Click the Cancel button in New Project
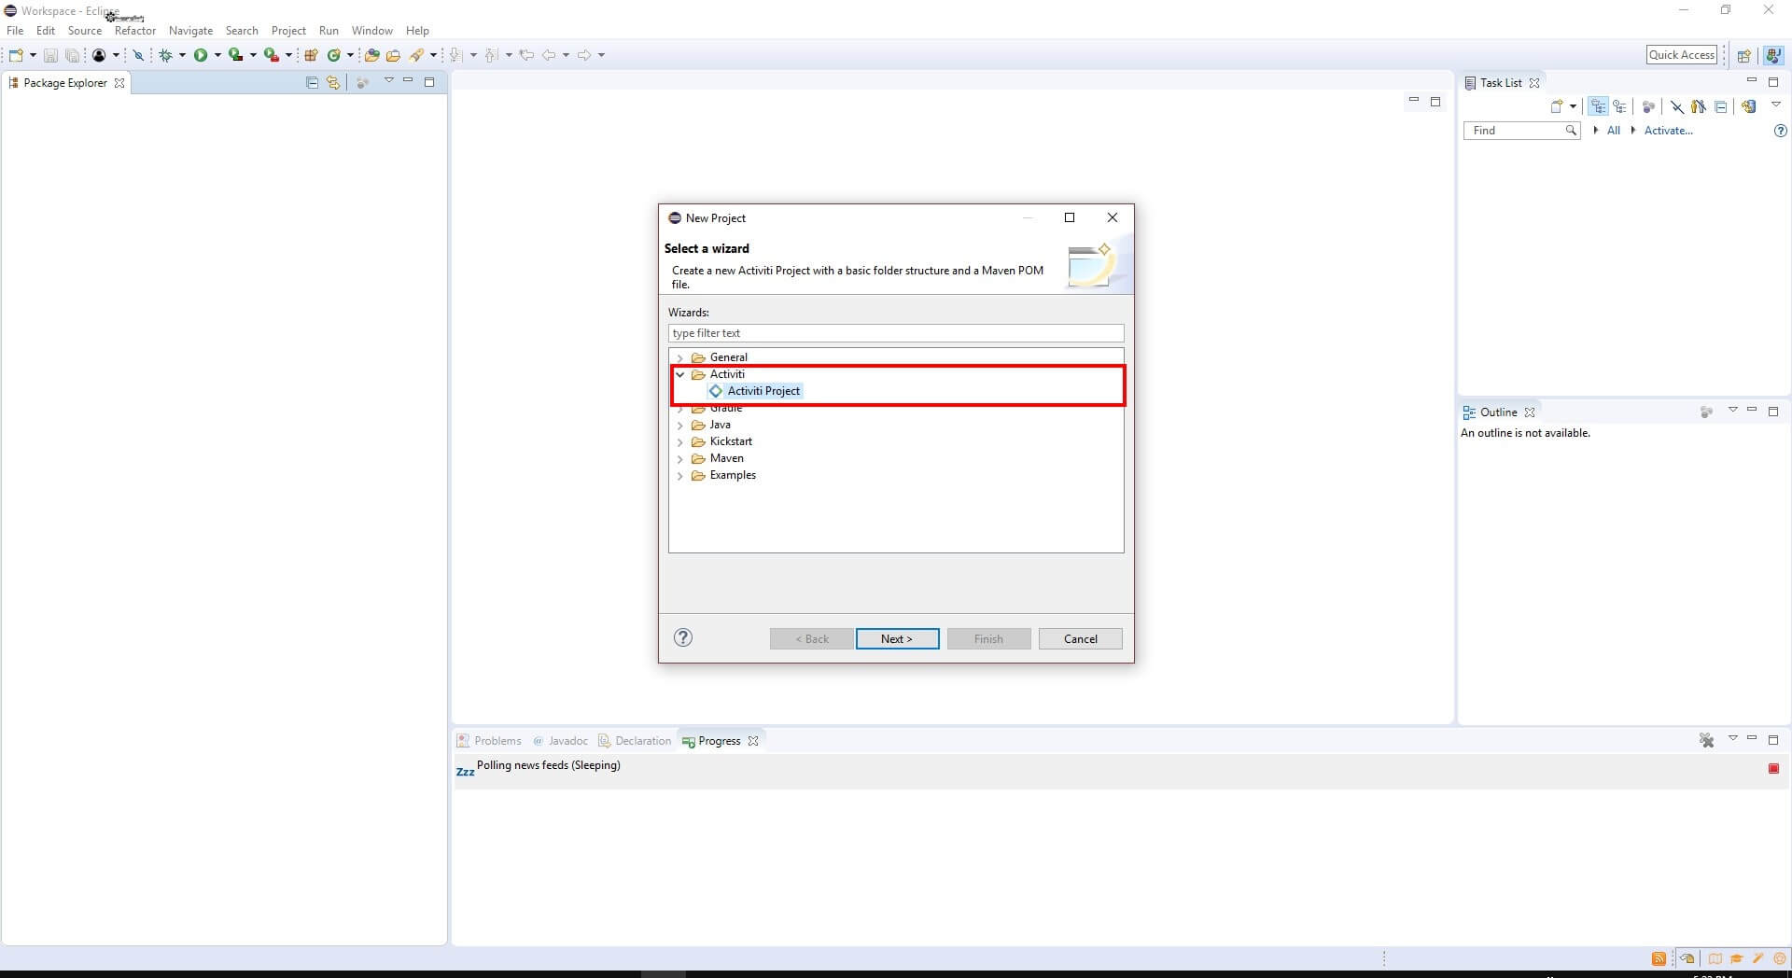This screenshot has width=1792, height=978. [x=1080, y=638]
